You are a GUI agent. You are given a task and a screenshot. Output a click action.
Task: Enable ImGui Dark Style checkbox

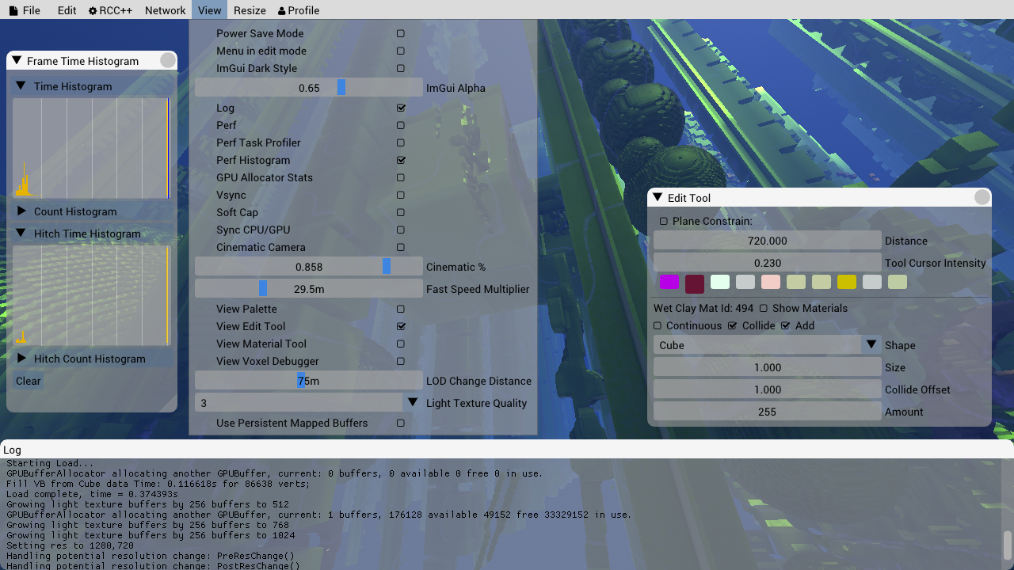click(401, 69)
